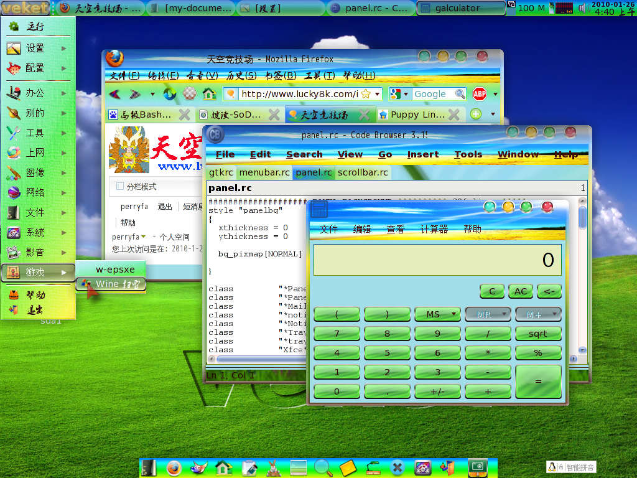This screenshot has width=637, height=478.
Task: Click the 7 key on calculator
Action: (x=337, y=334)
